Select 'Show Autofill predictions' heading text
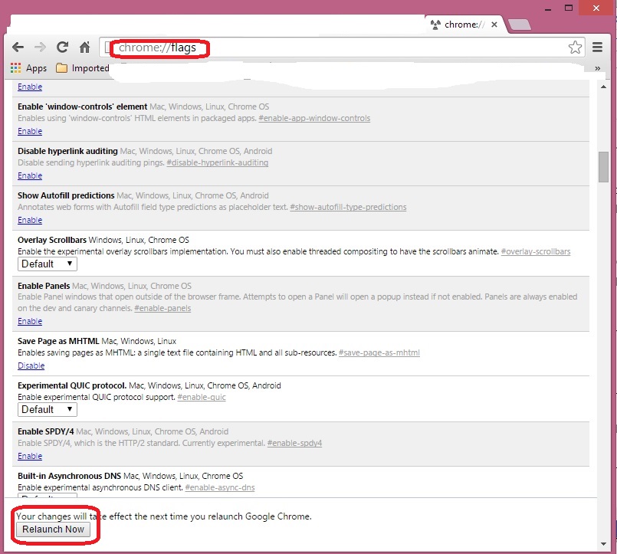Screen dimensions: 617x554 [66, 195]
